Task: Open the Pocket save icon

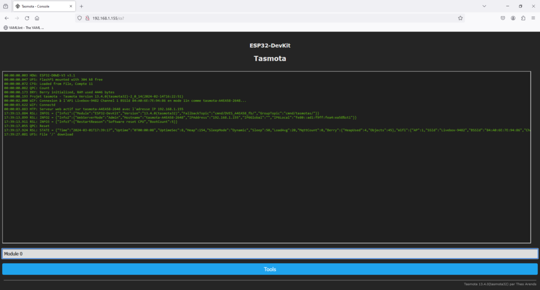Action: [503, 18]
